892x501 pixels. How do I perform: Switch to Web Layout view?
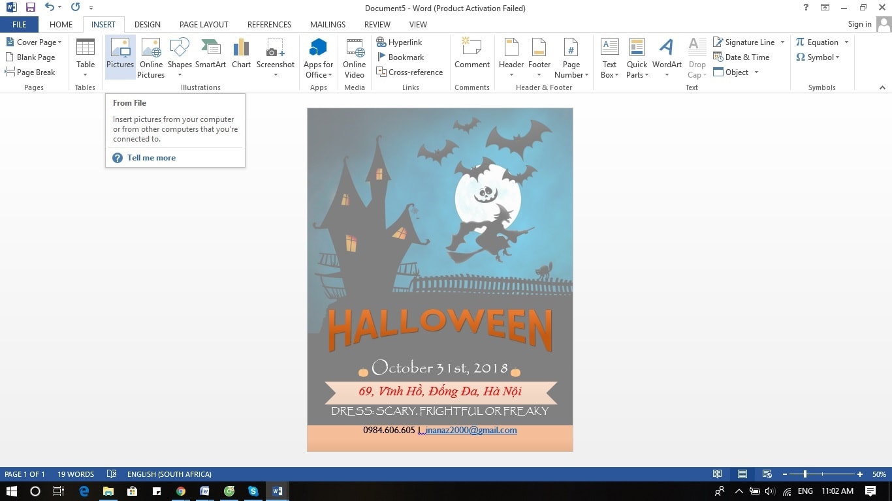click(x=767, y=474)
